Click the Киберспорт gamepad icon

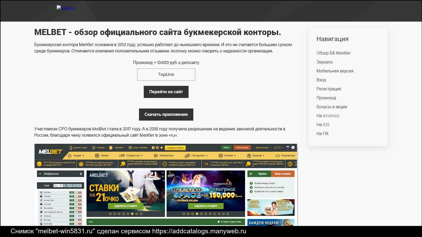coord(156,156)
